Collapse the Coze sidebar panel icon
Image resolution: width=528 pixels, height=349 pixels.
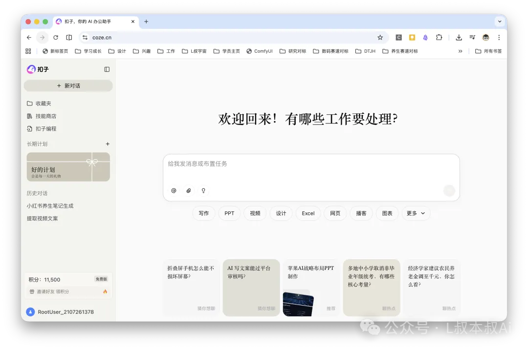[107, 69]
